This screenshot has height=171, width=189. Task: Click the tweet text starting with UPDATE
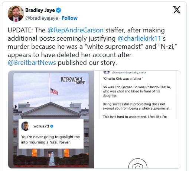point(92,47)
